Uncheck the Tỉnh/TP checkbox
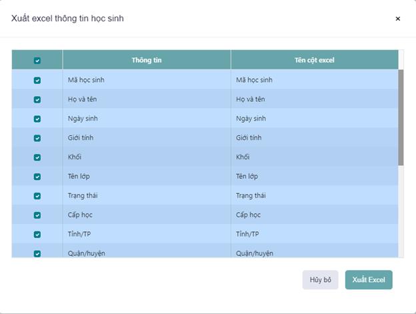The height and width of the screenshot is (314, 416). 37,235
